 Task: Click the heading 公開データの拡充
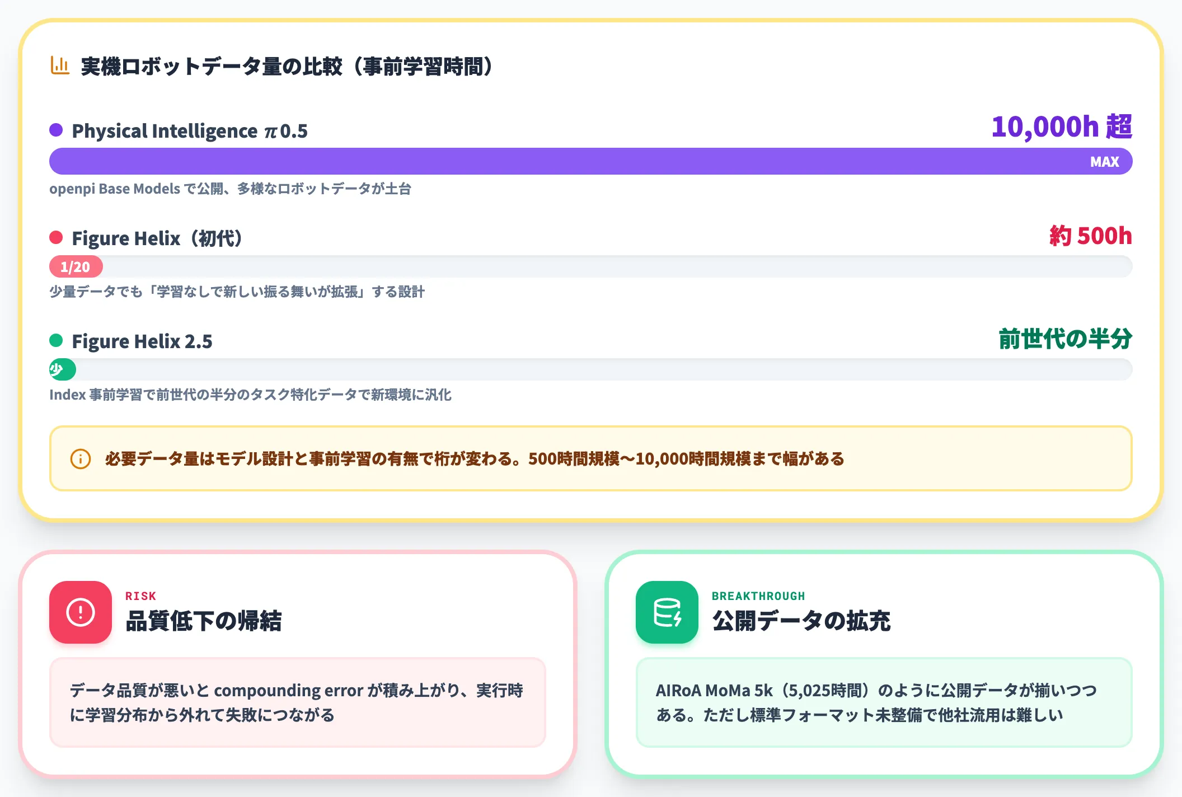pos(801,621)
